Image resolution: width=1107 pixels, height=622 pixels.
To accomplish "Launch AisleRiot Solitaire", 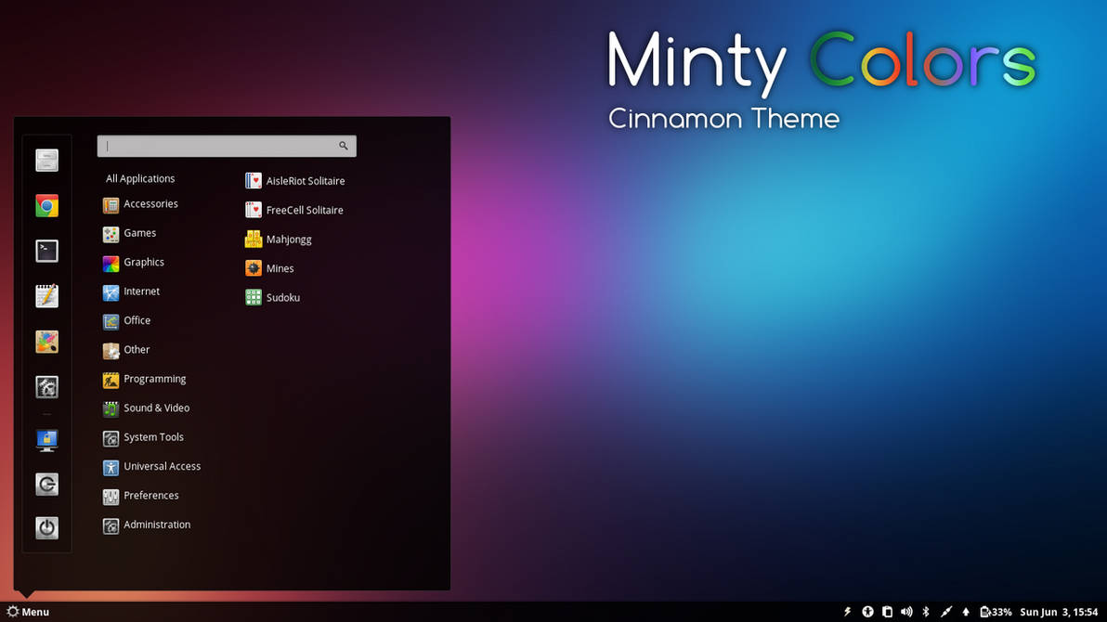I will (x=295, y=181).
